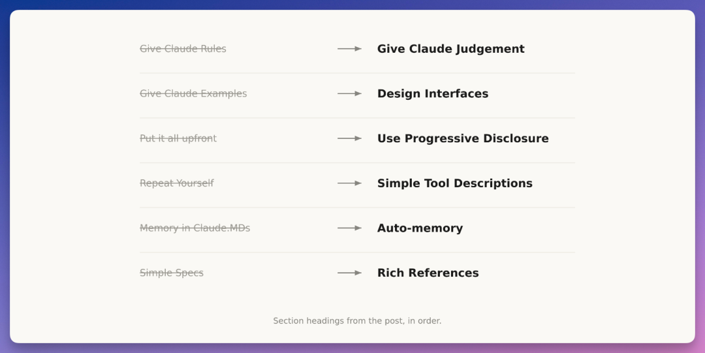The height and width of the screenshot is (353, 705).
Task: Click the struck-through Simple Specs text
Action: coord(172,273)
